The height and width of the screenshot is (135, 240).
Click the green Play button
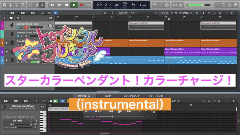click(x=74, y=5)
